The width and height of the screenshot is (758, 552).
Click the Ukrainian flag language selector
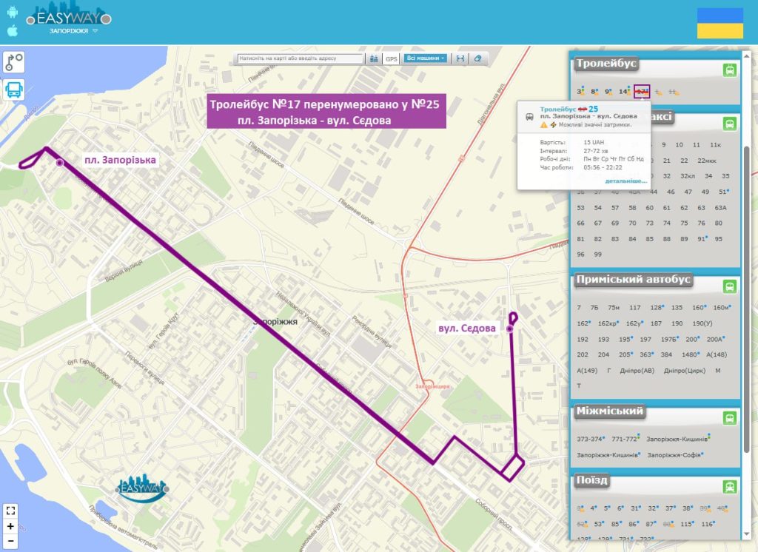(x=720, y=23)
